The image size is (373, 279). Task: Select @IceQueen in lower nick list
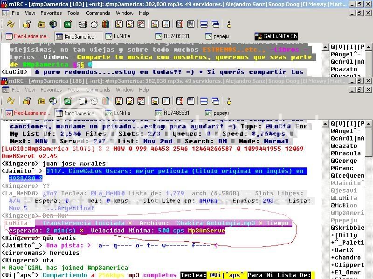pos(347,176)
